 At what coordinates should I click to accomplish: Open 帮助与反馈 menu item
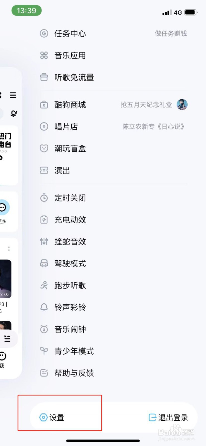[113, 373]
